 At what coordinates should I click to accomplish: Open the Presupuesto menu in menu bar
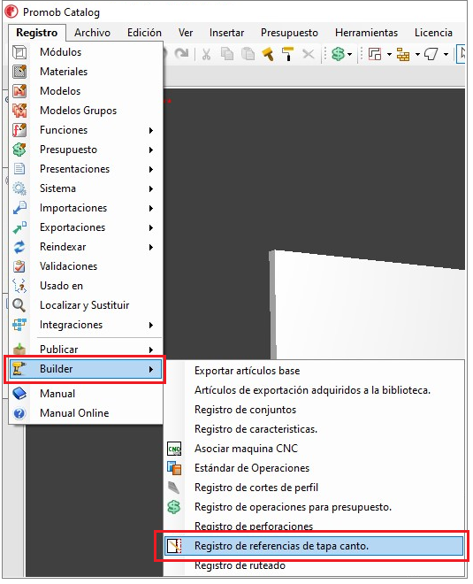tap(289, 33)
